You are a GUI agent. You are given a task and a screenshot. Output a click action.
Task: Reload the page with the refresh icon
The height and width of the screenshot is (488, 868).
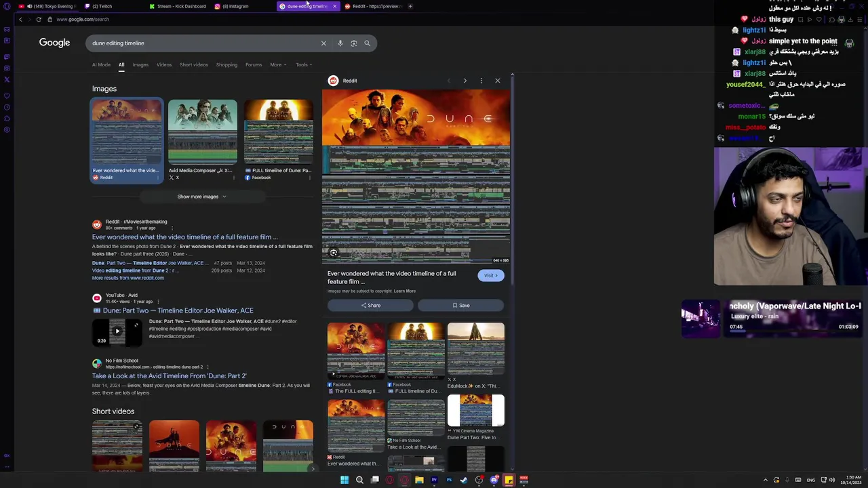pos(39,20)
